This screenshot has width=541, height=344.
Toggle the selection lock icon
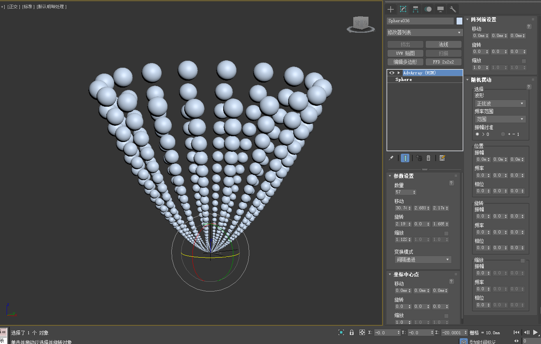tap(352, 332)
